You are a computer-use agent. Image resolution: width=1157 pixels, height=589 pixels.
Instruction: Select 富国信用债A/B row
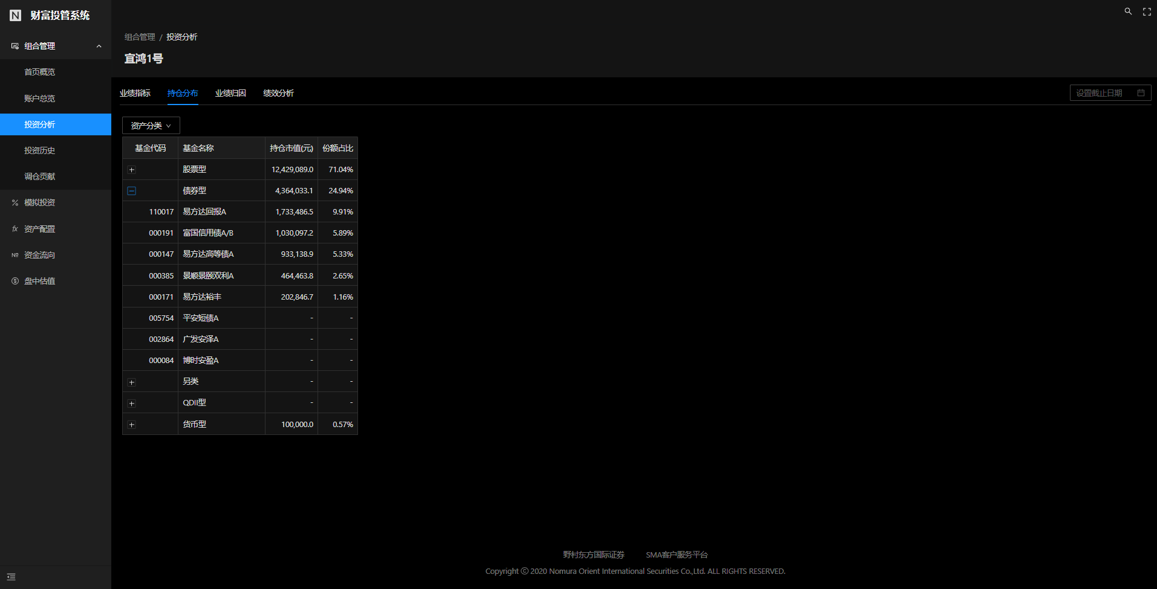click(x=240, y=233)
